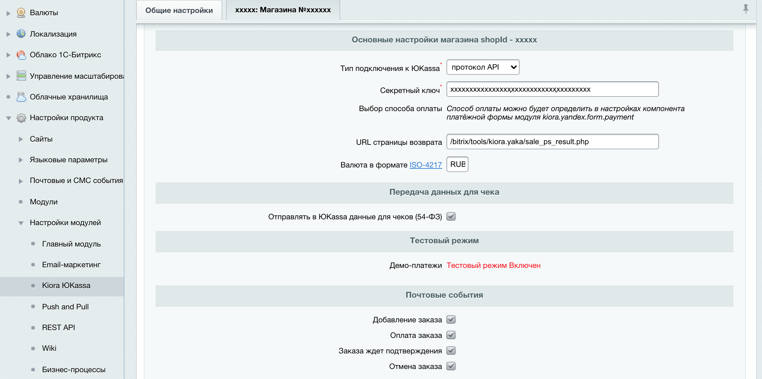Image resolution: width=762 pixels, height=379 pixels.
Task: Click the Localization globe icon
Action: (21, 34)
